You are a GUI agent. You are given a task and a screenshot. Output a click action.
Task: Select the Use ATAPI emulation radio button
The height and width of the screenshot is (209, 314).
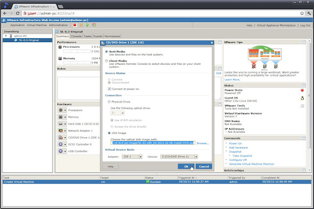coord(112,120)
